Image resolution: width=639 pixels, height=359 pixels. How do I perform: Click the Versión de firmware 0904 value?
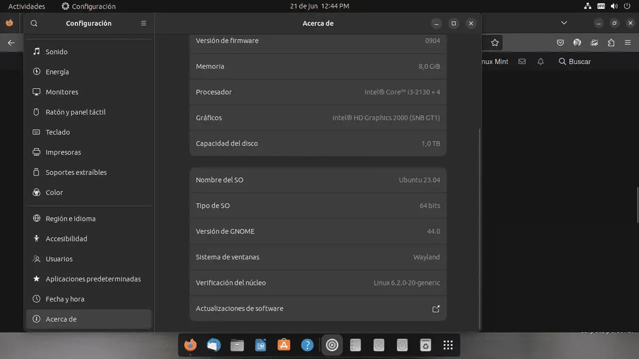(432, 41)
